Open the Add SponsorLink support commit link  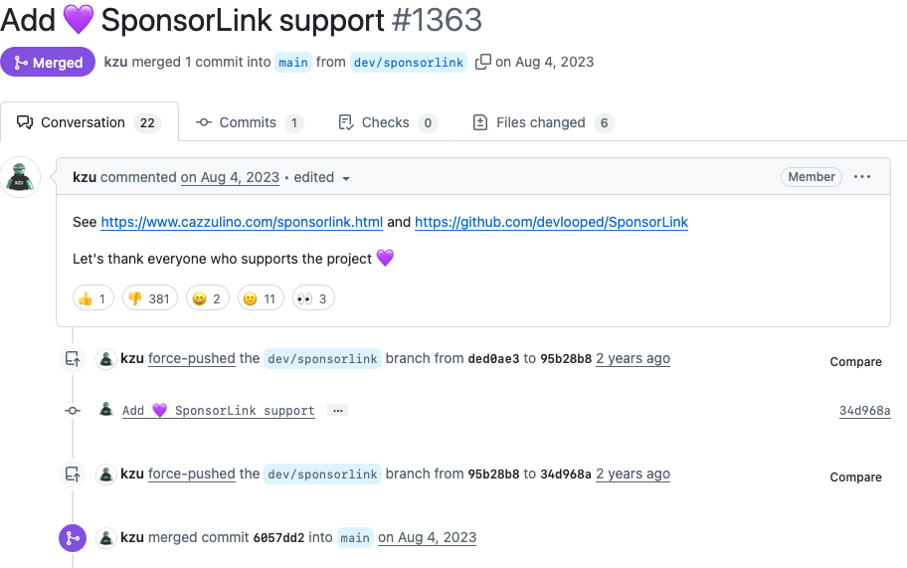tap(219, 411)
